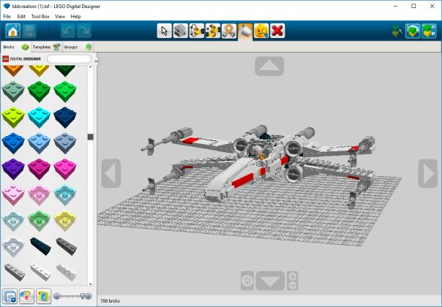Switch to the Groups tab
The image size is (442, 307).
click(x=78, y=47)
